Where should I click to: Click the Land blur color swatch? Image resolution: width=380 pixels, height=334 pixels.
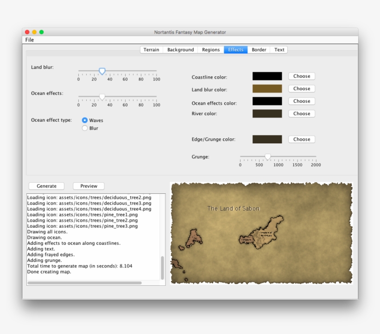267,89
